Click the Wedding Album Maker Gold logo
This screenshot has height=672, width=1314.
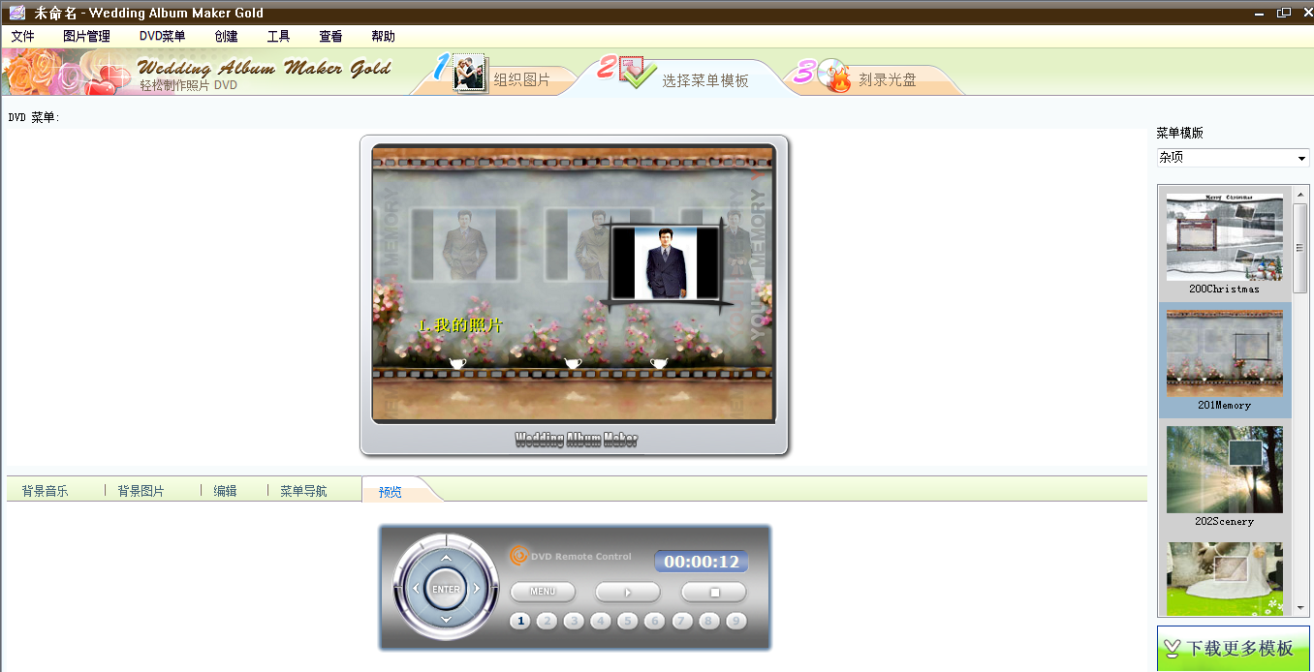264,68
